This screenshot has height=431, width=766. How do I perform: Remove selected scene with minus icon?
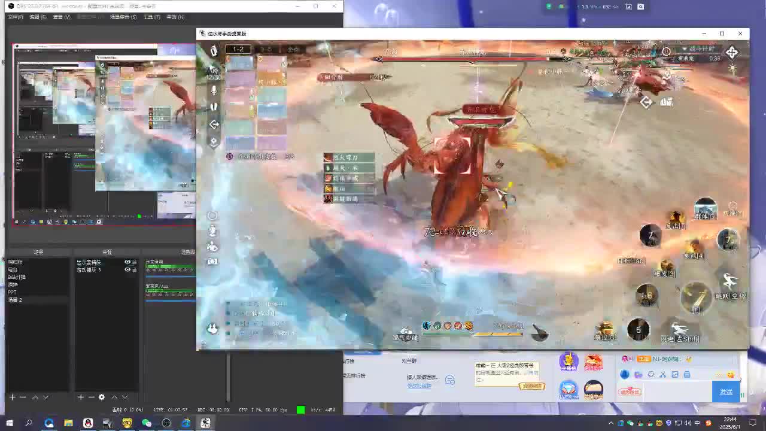(23, 397)
